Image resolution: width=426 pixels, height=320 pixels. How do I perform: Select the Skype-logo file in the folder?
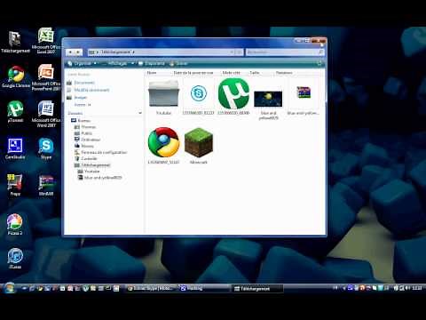[x=199, y=97]
